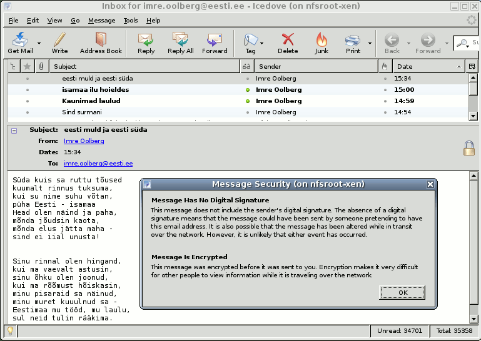The image size is (481, 341).
Task: Toggle junk status of 15:00 message
Action: 385,90
